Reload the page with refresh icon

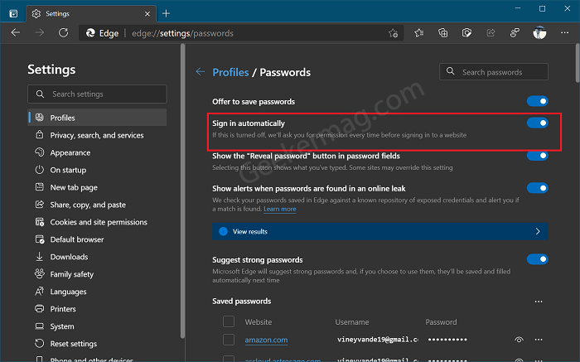click(x=63, y=33)
